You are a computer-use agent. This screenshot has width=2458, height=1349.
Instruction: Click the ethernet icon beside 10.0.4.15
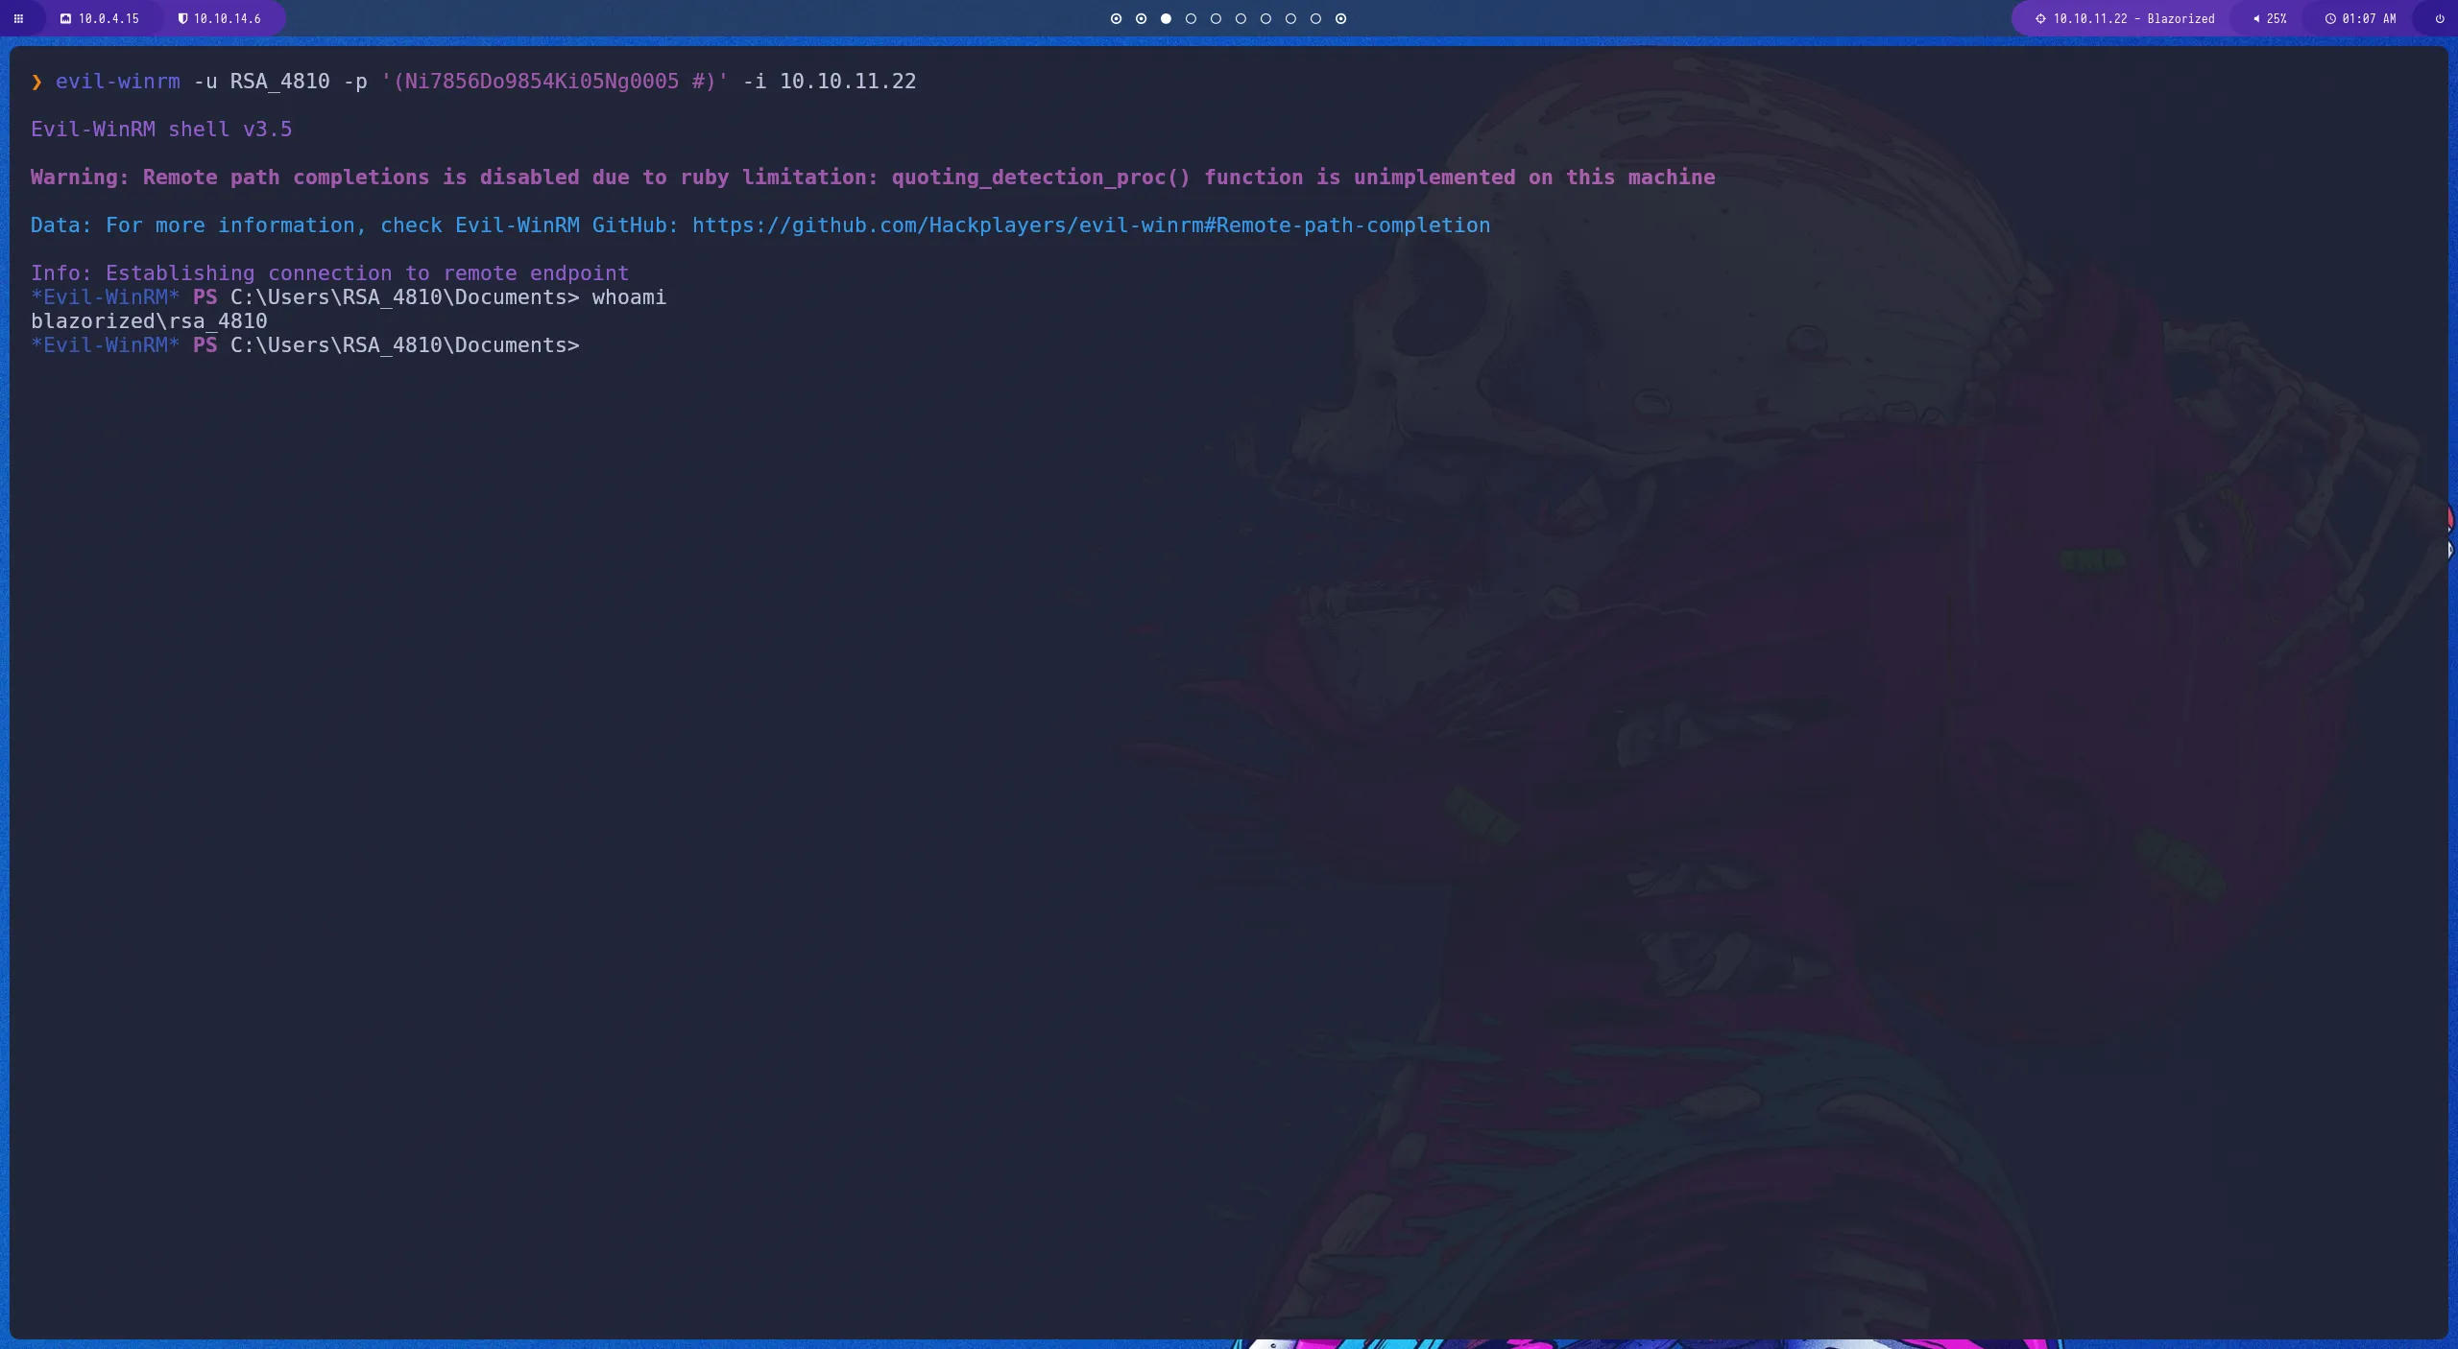pyautogui.click(x=65, y=18)
